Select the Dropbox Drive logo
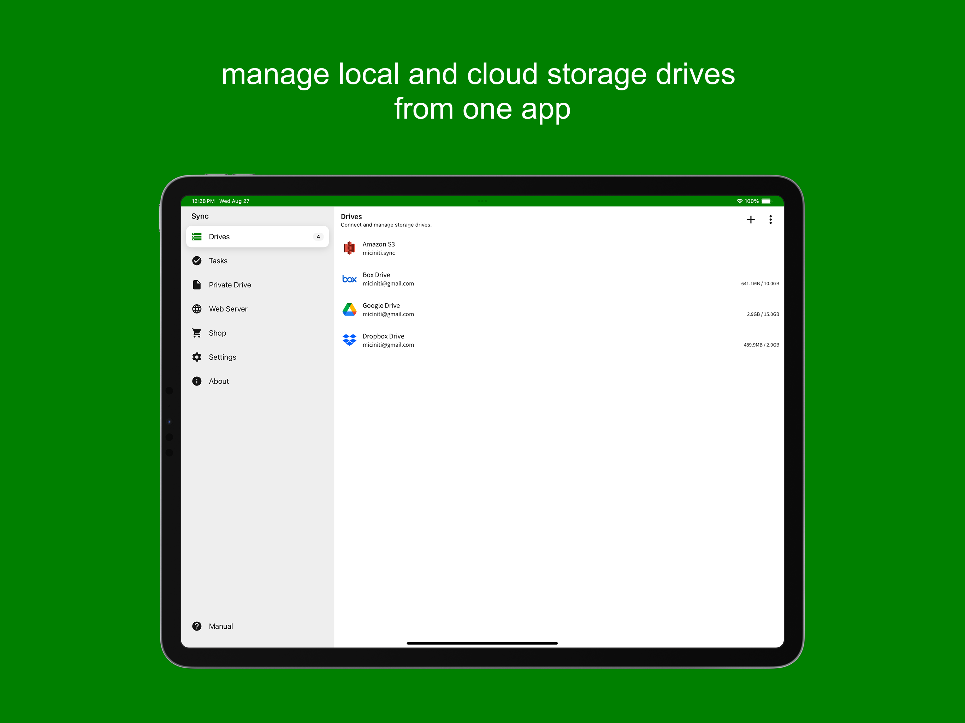The height and width of the screenshot is (723, 965). pos(349,340)
